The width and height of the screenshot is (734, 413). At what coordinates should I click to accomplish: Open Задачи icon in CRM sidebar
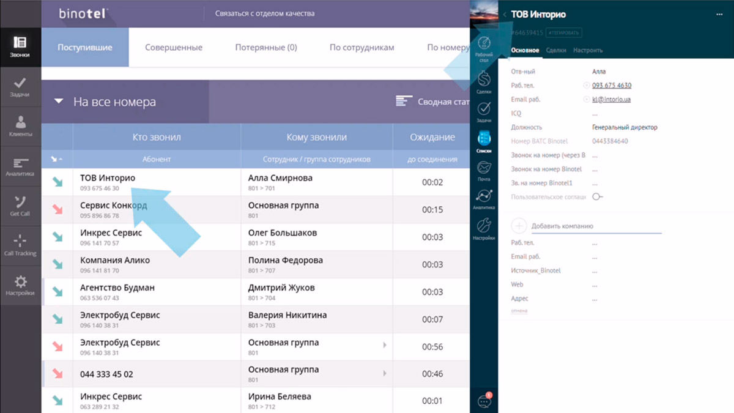pos(484,112)
